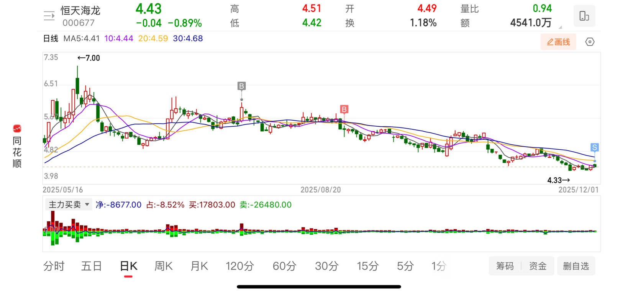This screenshot has width=638, height=294.
Task: Tap 删自选 to remove from watchlist
Action: click(x=576, y=266)
